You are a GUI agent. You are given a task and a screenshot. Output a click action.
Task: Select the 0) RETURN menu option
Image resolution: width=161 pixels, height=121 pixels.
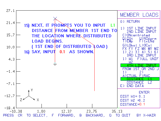[130, 21]
